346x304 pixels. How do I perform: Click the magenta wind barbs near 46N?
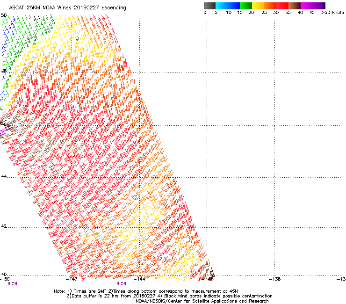3,132
